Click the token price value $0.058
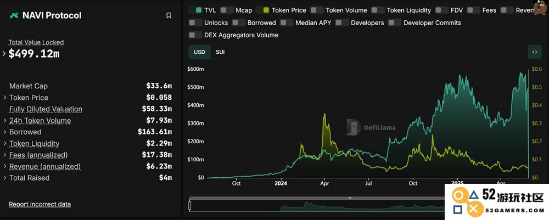 click(159, 98)
